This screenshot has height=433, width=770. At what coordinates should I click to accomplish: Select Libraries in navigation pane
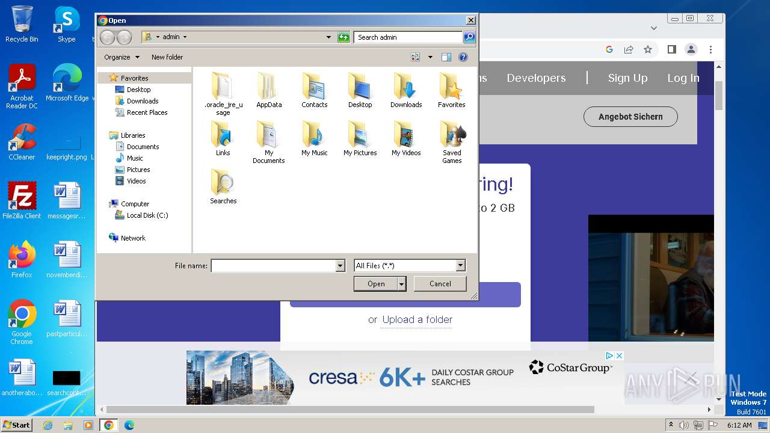[133, 135]
